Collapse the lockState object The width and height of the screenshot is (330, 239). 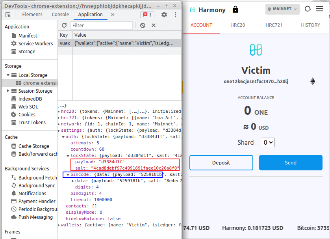pyautogui.click(x=68, y=156)
